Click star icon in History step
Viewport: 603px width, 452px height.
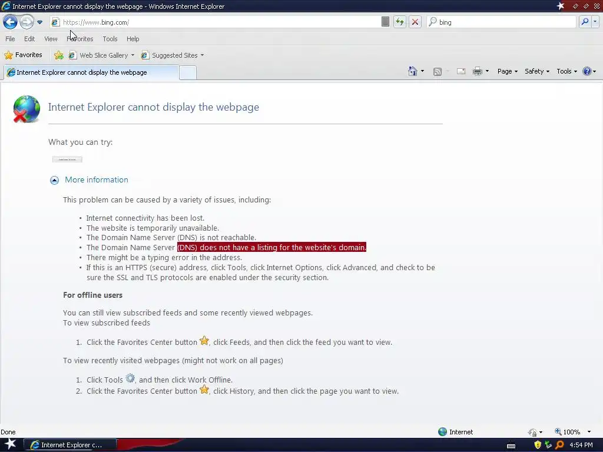(x=204, y=390)
